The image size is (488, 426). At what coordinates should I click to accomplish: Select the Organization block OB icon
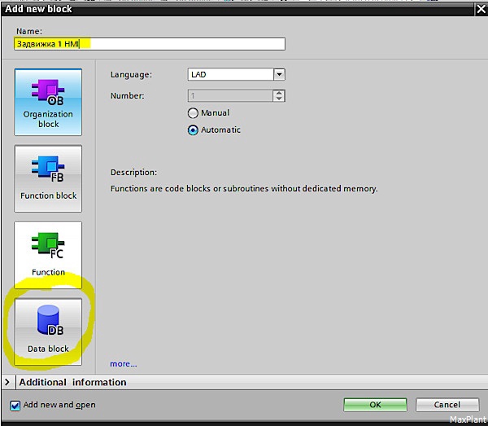point(48,92)
